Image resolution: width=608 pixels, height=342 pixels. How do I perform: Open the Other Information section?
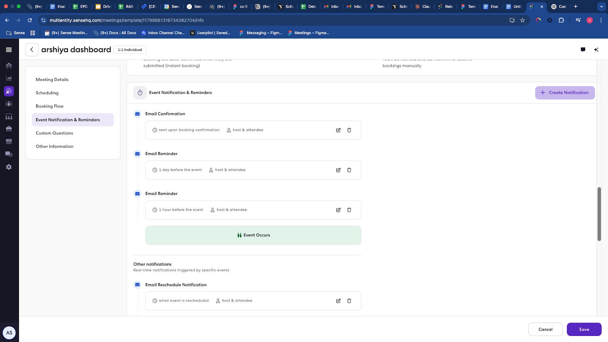click(x=73, y=146)
